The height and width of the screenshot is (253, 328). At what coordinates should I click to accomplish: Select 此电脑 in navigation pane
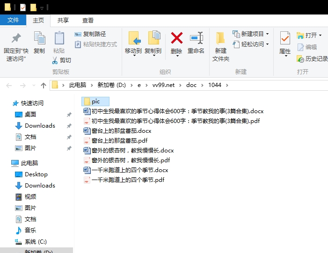[x=24, y=163]
